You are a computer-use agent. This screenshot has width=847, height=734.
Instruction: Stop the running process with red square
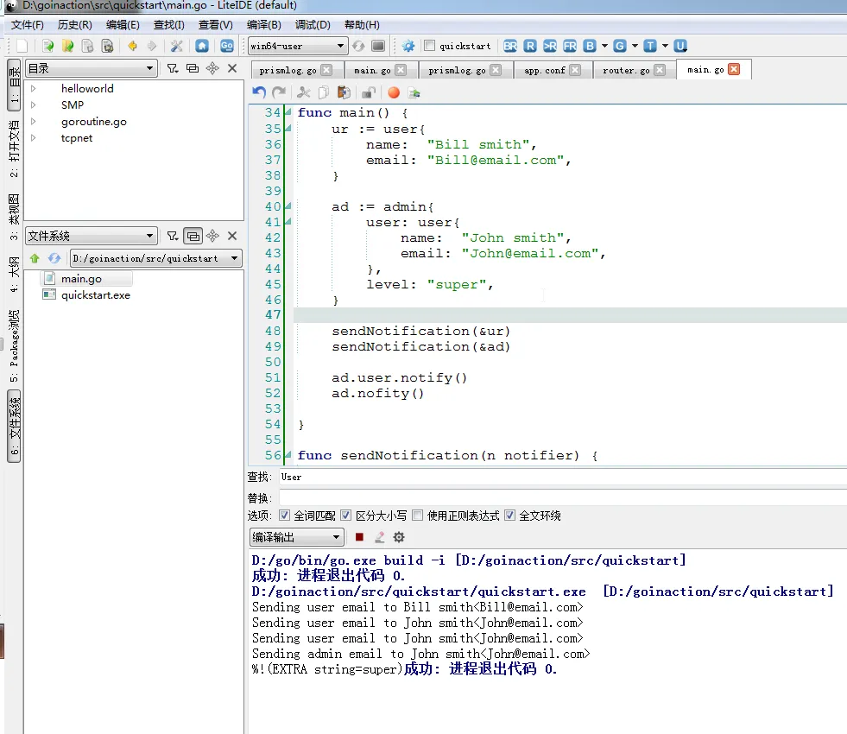point(359,537)
